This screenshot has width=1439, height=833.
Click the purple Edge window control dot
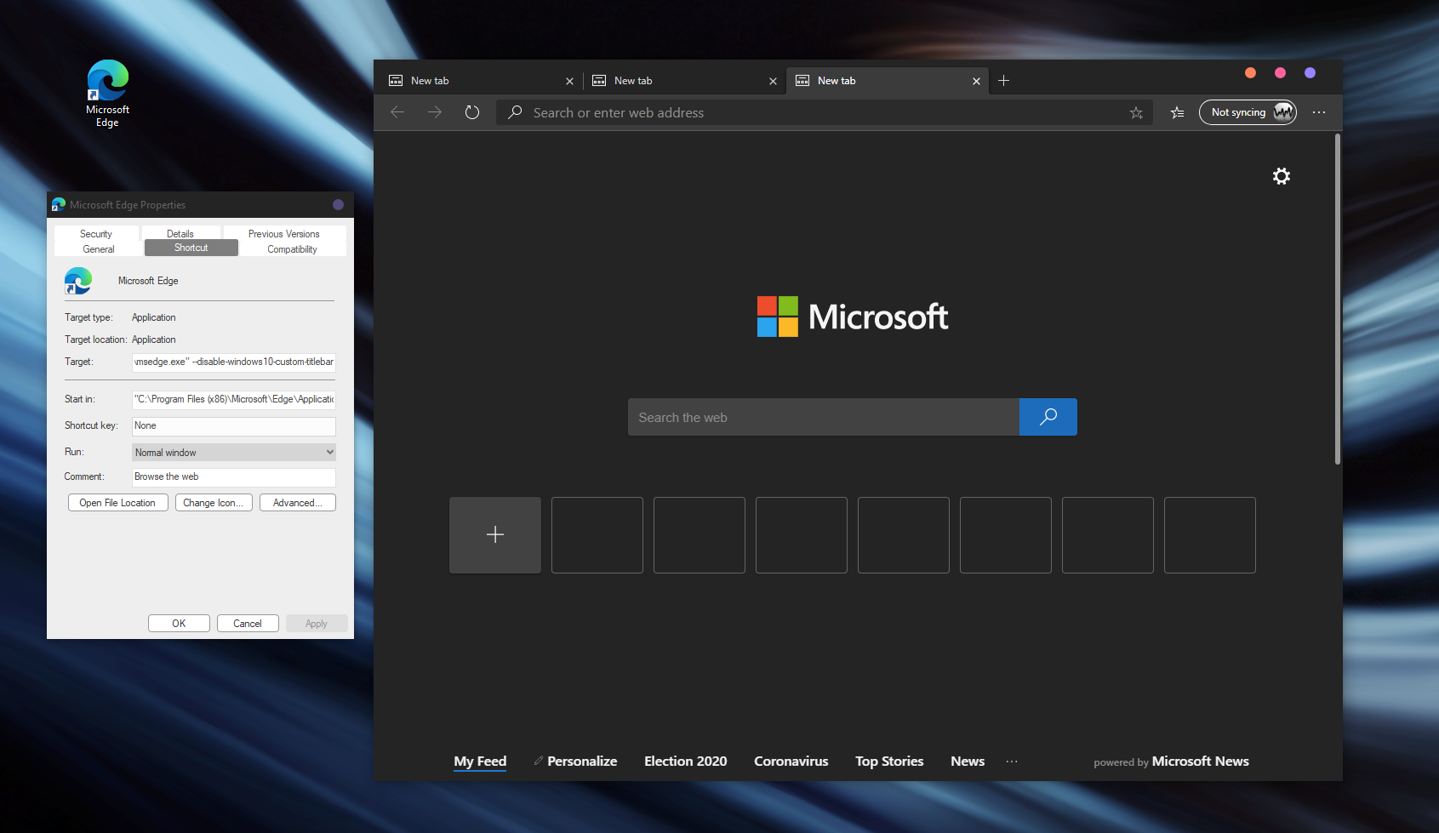pos(1310,73)
